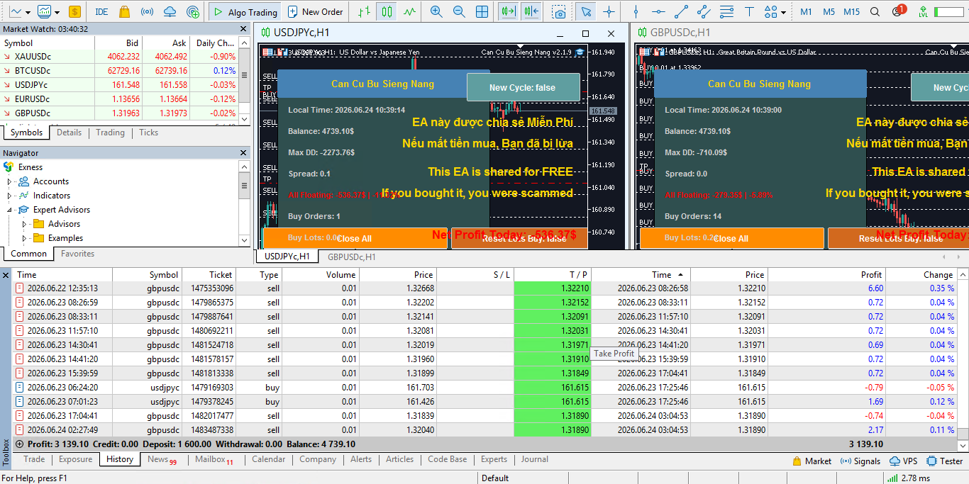Select the crosshair tool
The width and height of the screenshot is (969, 484).
click(x=609, y=11)
